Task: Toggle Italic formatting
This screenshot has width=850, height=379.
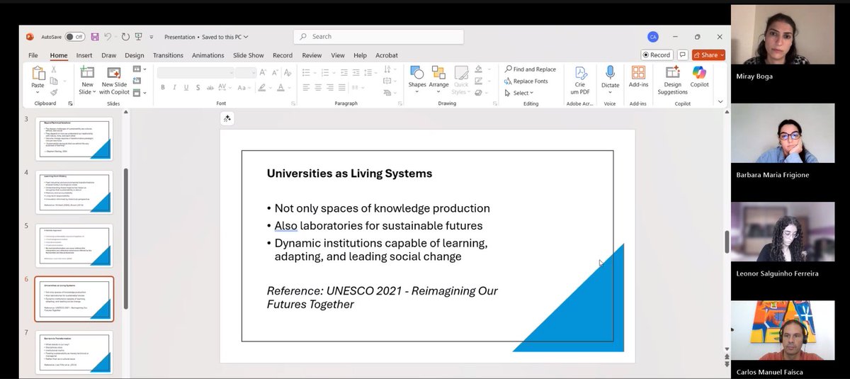Action: (174, 88)
